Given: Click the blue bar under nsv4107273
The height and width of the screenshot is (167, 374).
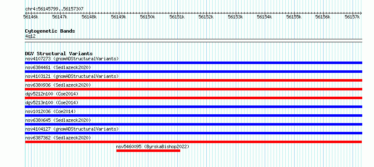Looking at the screenshot, I should (193, 63).
